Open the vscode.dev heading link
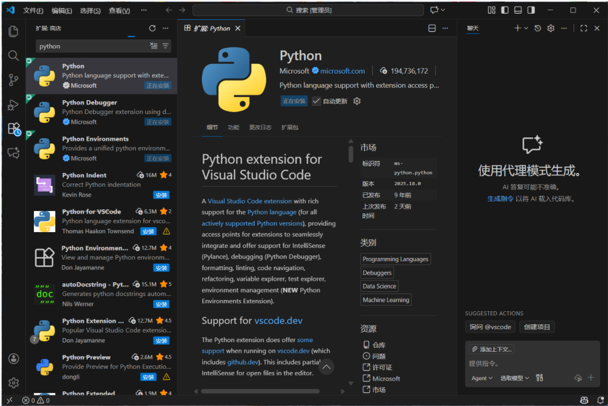This screenshot has width=608, height=406. click(278, 320)
